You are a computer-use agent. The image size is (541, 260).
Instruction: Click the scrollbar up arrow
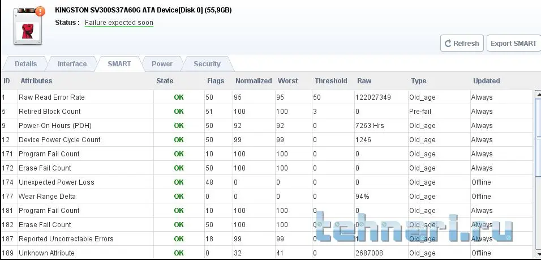coord(538,94)
